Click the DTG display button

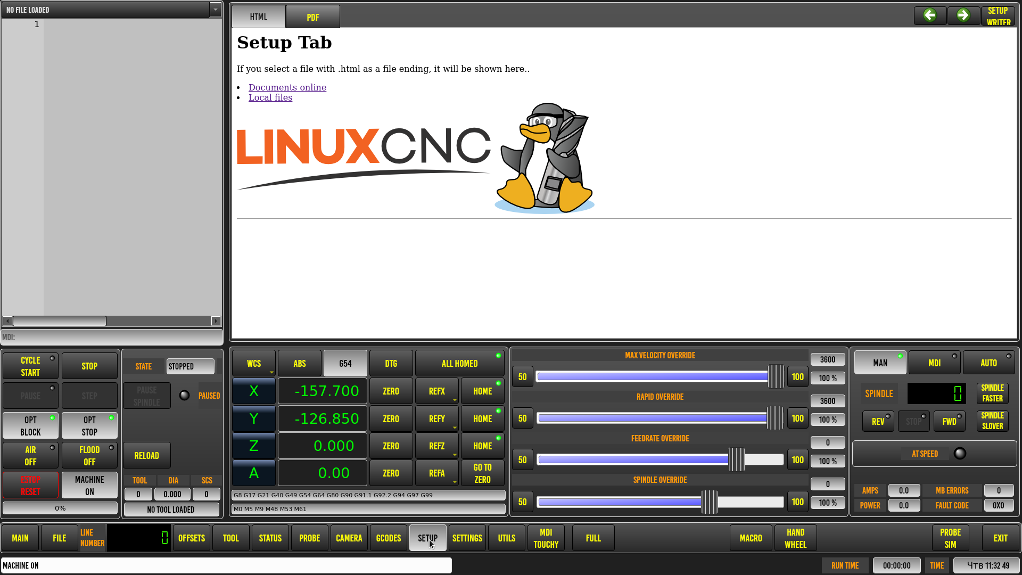(x=391, y=364)
